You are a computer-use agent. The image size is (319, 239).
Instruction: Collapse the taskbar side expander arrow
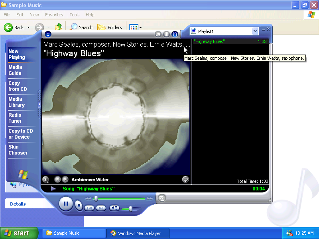click(x=39, y=104)
